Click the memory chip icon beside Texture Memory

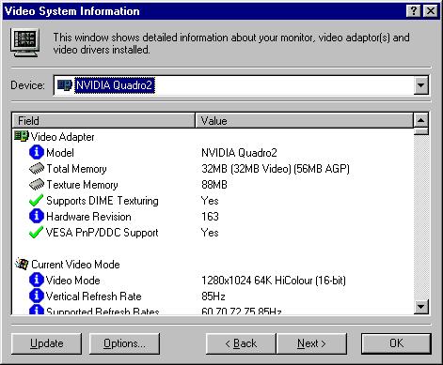pyautogui.click(x=37, y=185)
